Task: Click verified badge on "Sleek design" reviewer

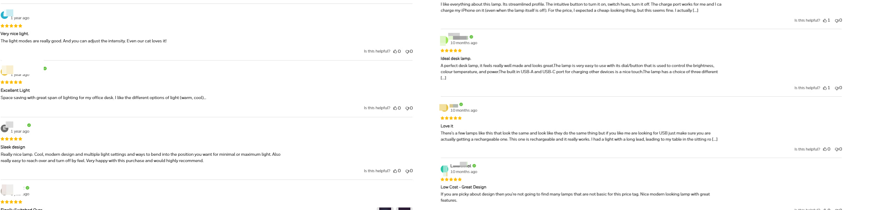Action: point(29,125)
